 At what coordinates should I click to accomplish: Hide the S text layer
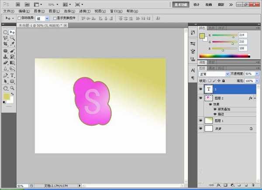coord(200,89)
